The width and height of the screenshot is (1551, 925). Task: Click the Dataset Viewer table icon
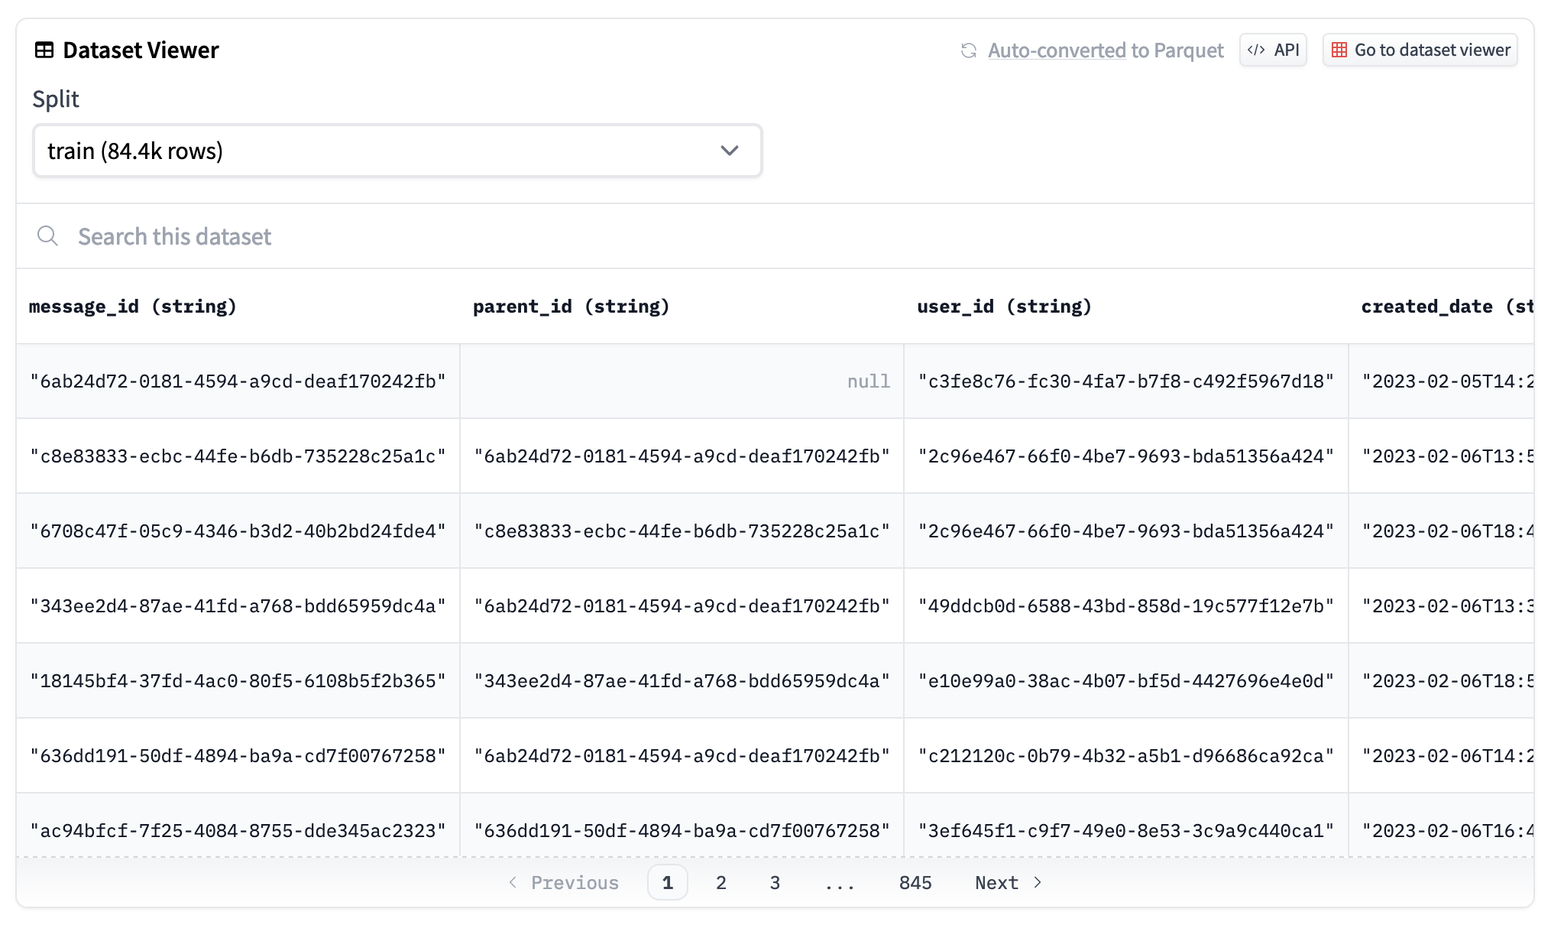[44, 50]
